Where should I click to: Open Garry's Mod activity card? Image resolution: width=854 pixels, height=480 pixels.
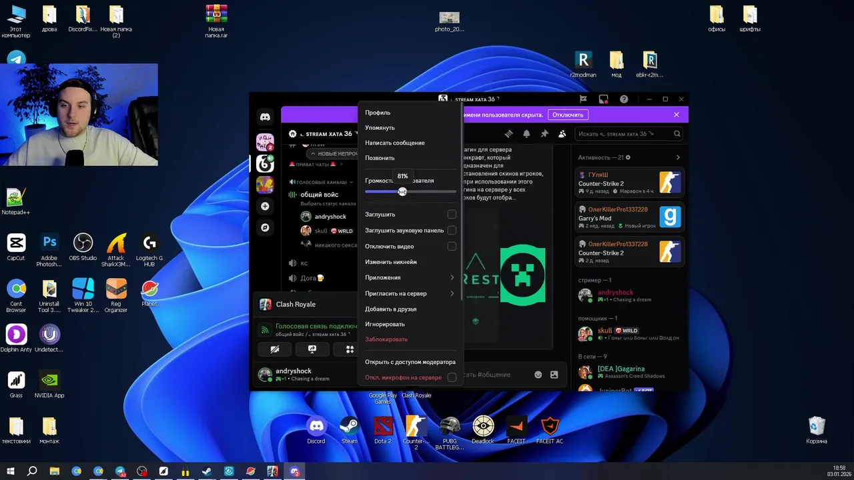(x=630, y=217)
